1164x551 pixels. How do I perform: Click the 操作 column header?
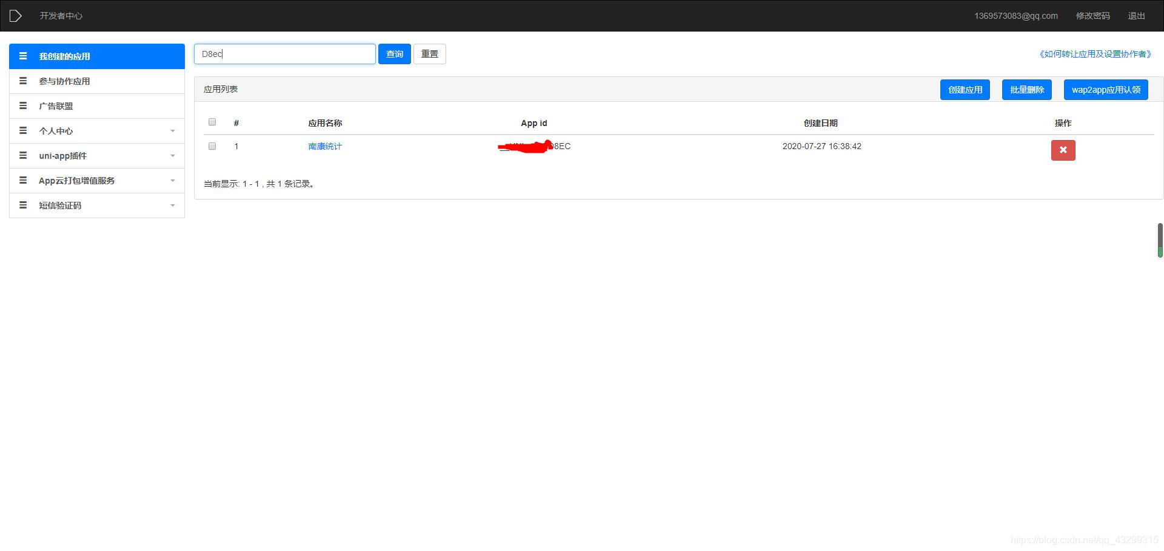[x=1063, y=123]
